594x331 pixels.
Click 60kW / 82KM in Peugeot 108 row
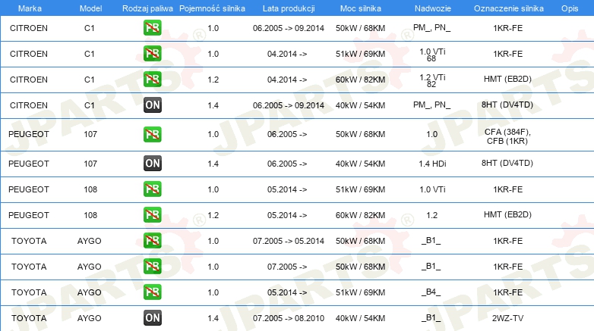360,215
